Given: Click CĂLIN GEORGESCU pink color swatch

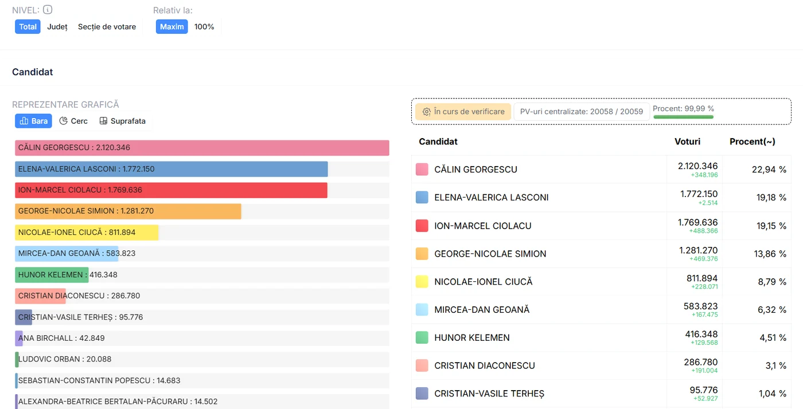Looking at the screenshot, I should click(422, 170).
